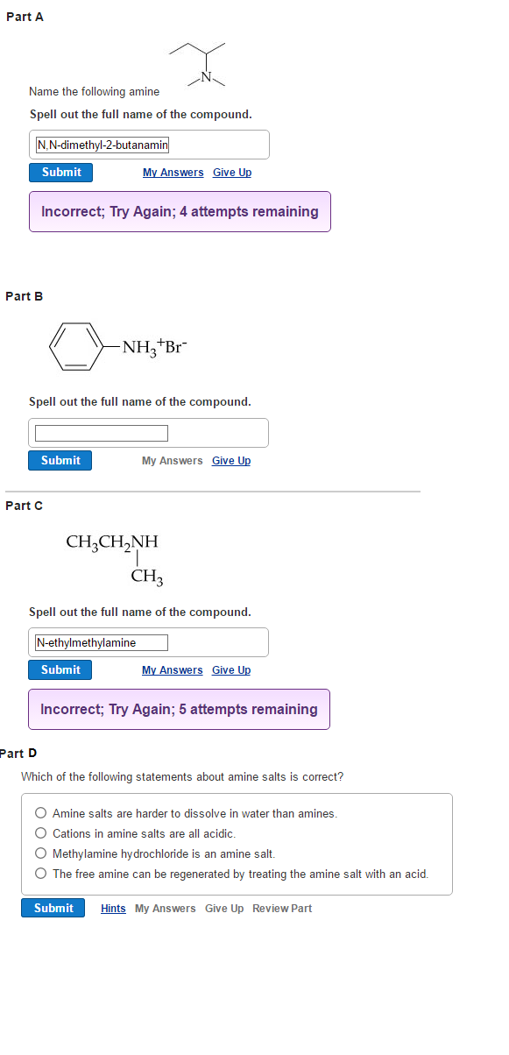The height and width of the screenshot is (1055, 509).
Task: Open My Answers for Part C
Action: pyautogui.click(x=172, y=669)
